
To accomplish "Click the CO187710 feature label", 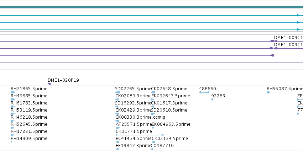I will [162, 145].
